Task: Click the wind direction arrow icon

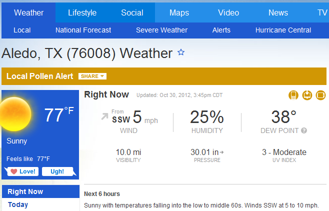Action: pyautogui.click(x=104, y=116)
